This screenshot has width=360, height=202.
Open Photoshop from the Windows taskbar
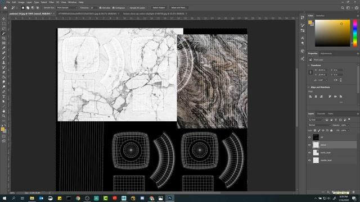[x=170, y=198]
